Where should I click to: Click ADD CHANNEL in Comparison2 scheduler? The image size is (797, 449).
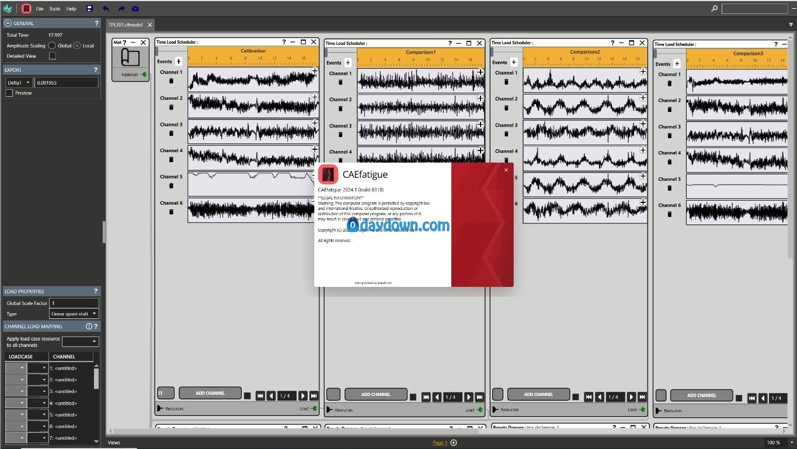(x=538, y=394)
